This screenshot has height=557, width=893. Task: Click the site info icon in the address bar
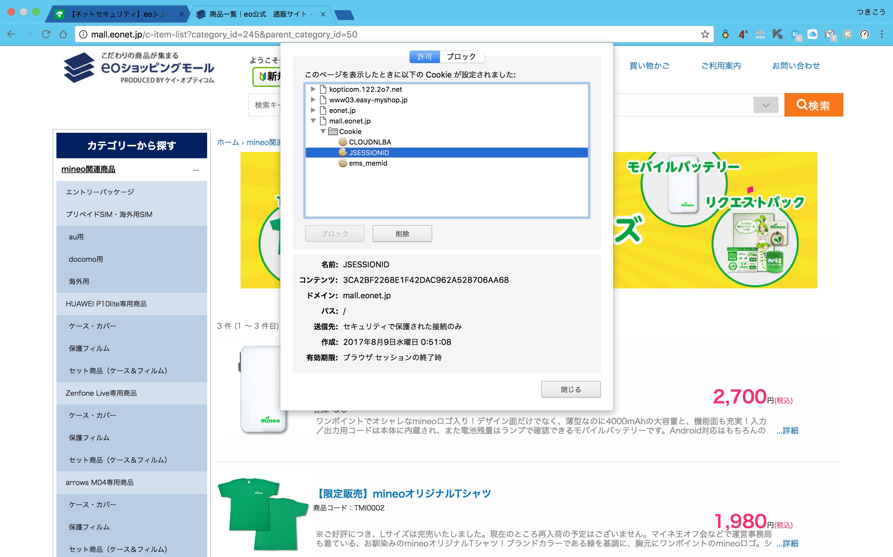(x=84, y=34)
